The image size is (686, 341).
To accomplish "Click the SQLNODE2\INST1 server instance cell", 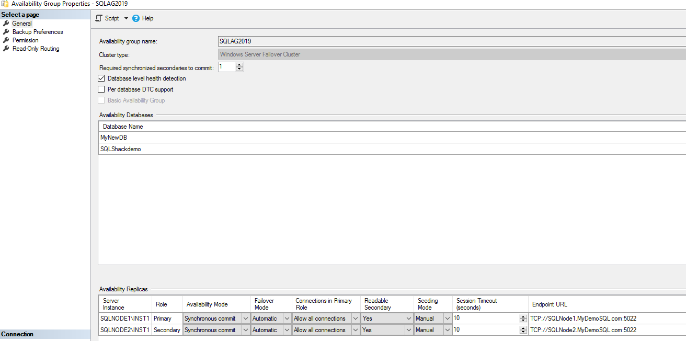I will [x=125, y=330].
